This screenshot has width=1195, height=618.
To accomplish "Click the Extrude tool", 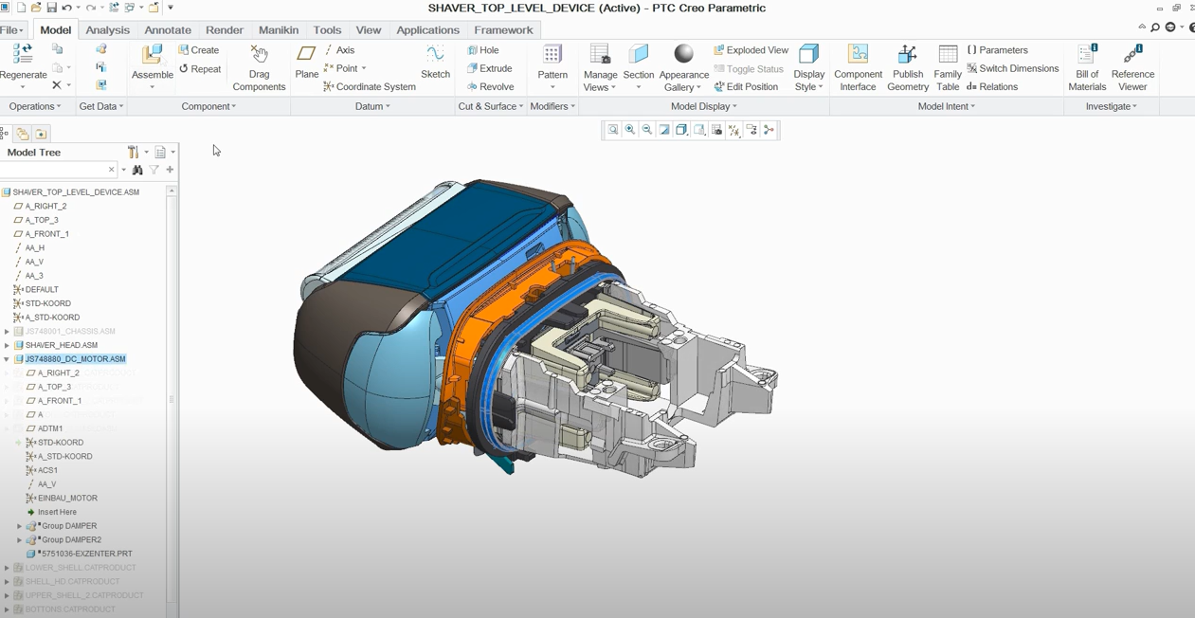I will [489, 68].
